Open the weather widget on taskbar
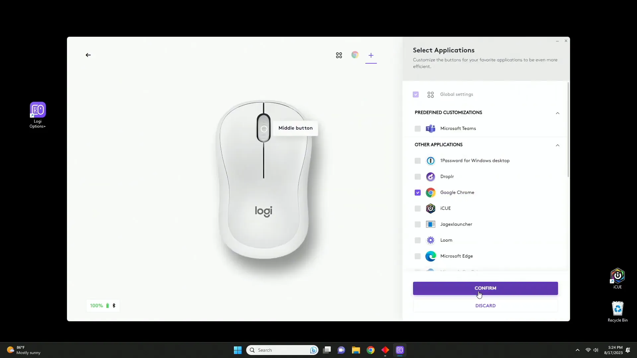Screen dimensions: 637x358 pos(24,350)
